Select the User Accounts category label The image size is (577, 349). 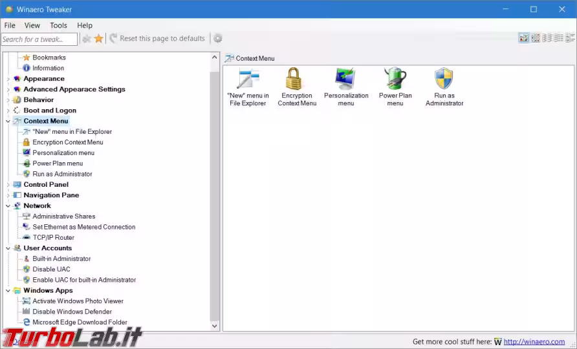[47, 248]
